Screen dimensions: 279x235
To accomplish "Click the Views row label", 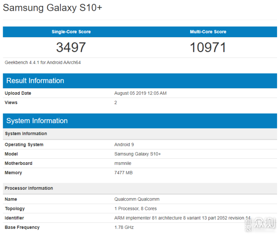I will pyautogui.click(x=11, y=103).
